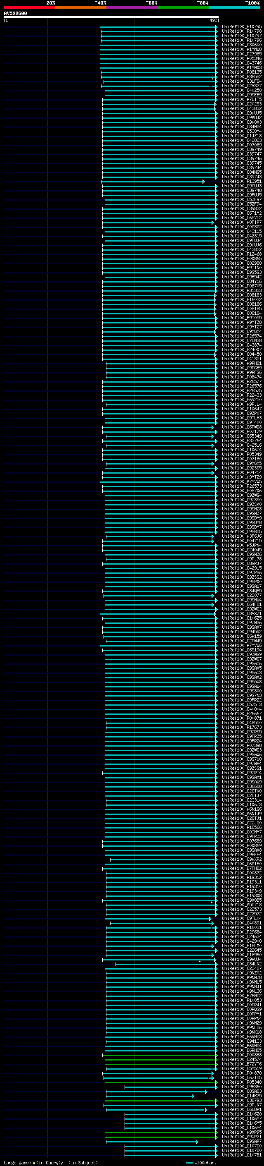
Task: Click the white AV522600 query sequence bar
Action: [x=111, y=17]
